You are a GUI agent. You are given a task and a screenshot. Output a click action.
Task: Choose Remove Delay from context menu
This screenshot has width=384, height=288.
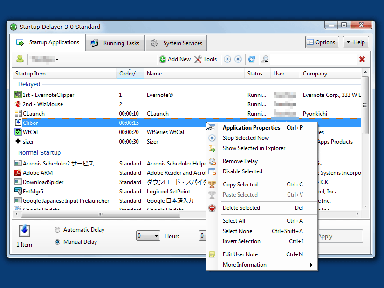coord(262,161)
